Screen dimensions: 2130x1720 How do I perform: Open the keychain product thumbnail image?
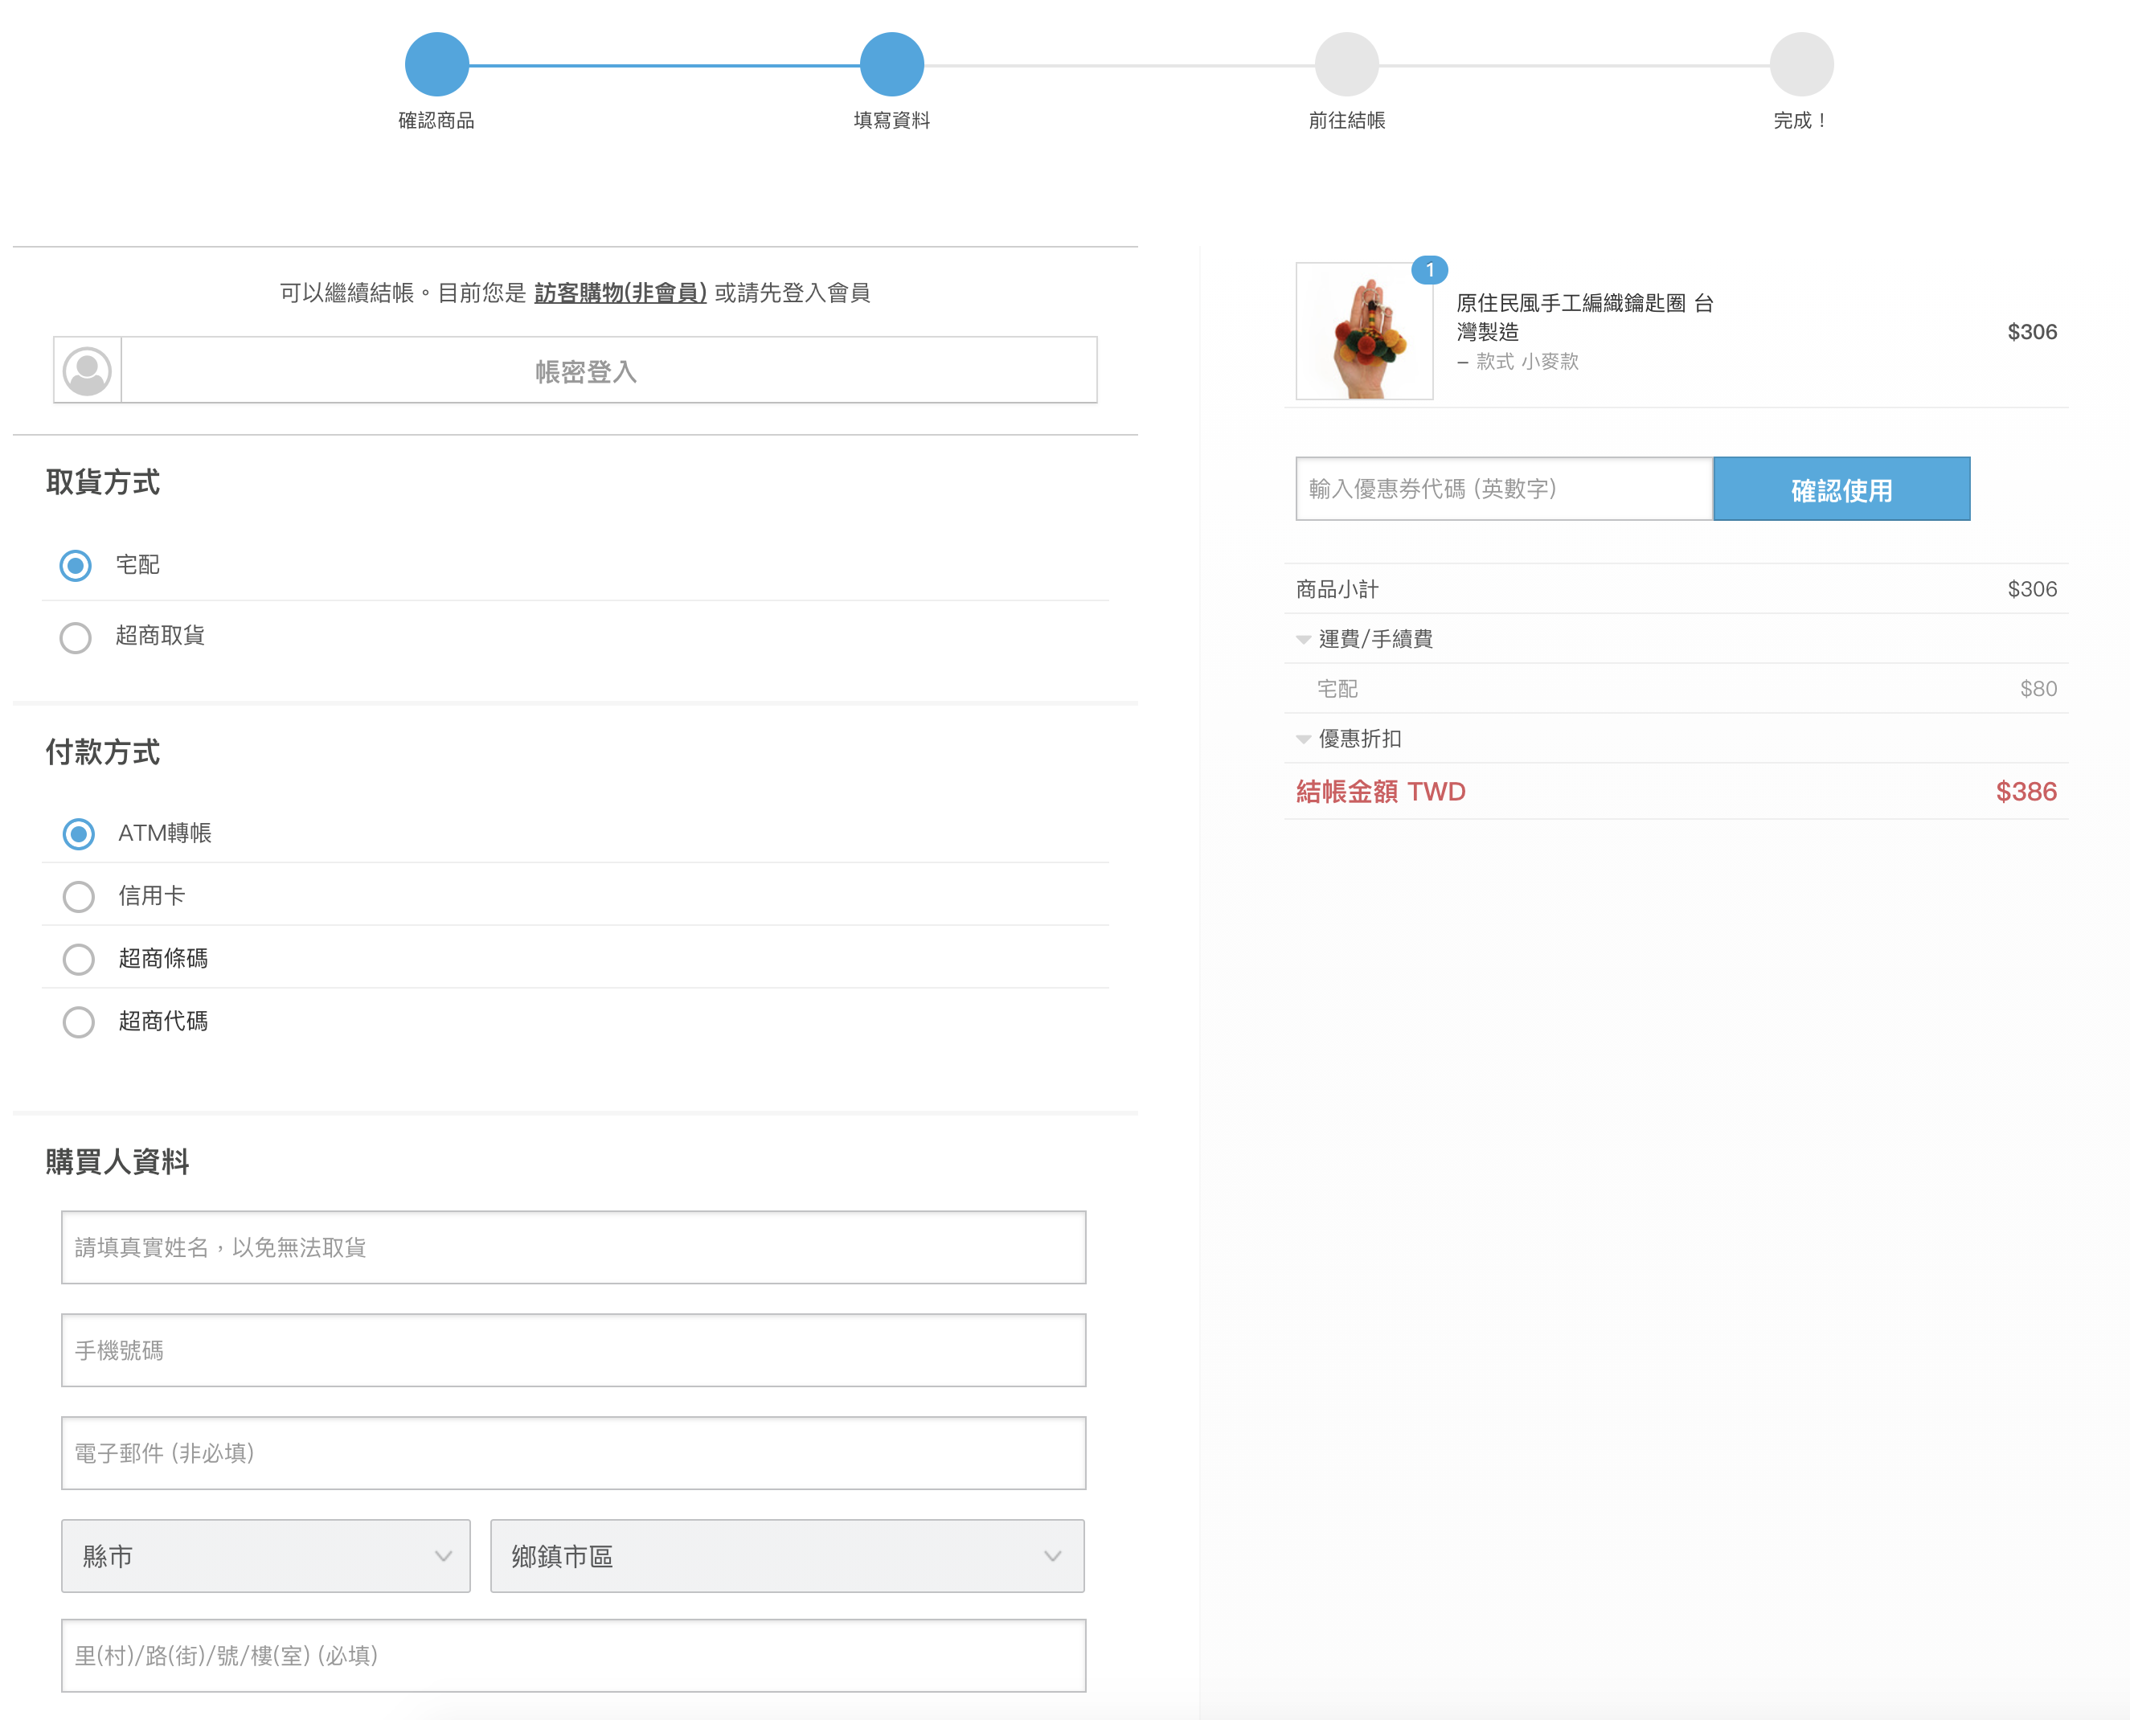point(1363,331)
